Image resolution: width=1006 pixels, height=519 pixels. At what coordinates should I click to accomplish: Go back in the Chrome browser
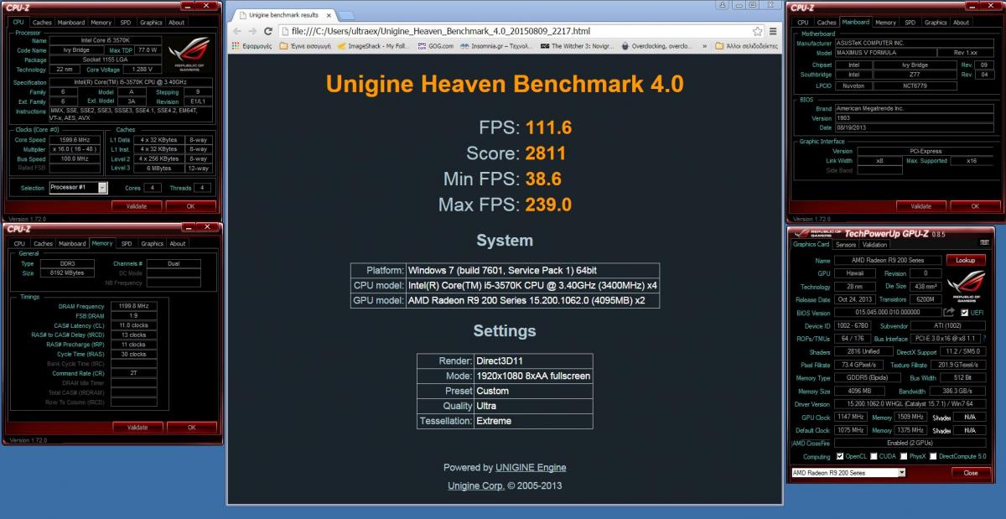pyautogui.click(x=237, y=31)
